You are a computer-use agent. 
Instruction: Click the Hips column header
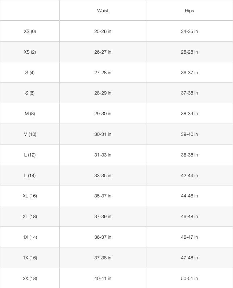point(189,11)
